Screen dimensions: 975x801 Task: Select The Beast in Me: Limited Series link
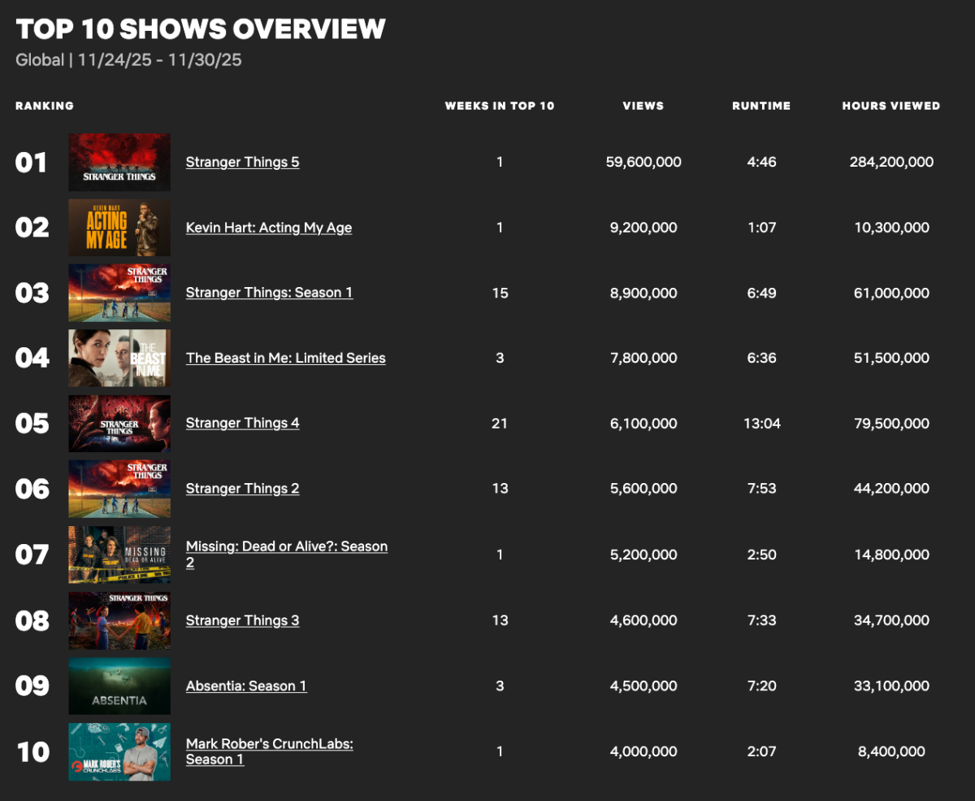(x=285, y=358)
